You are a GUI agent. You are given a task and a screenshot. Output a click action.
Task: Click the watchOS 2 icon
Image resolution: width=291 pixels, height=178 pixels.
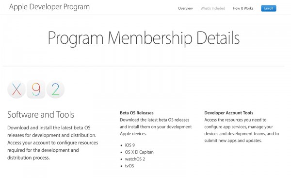pyautogui.click(x=55, y=89)
